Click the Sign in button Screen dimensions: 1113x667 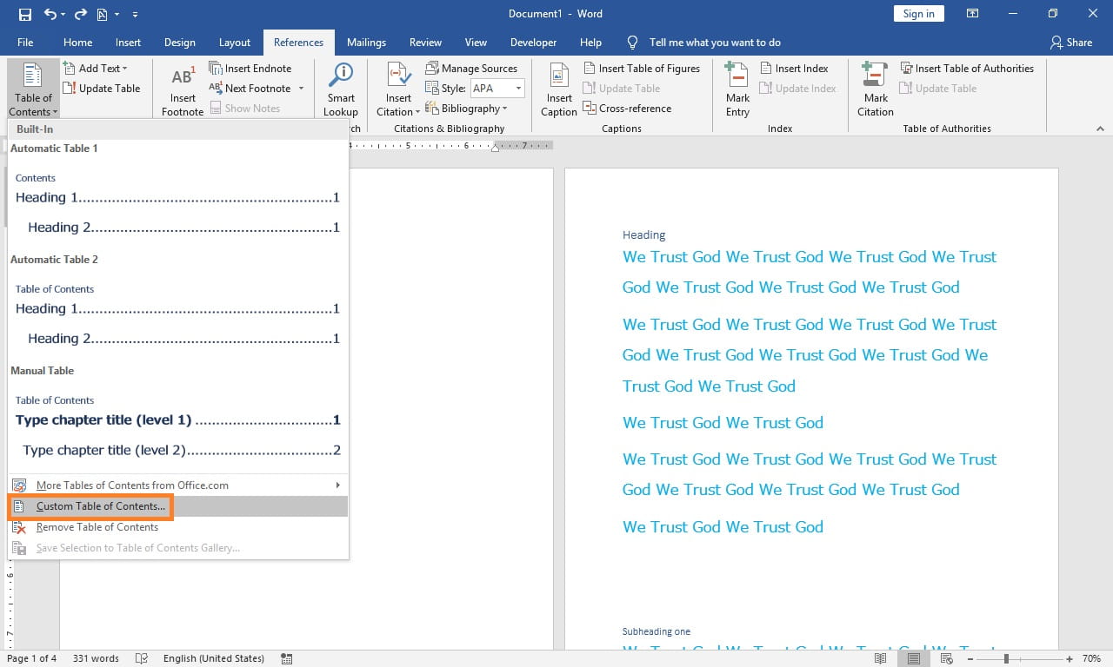pos(918,13)
